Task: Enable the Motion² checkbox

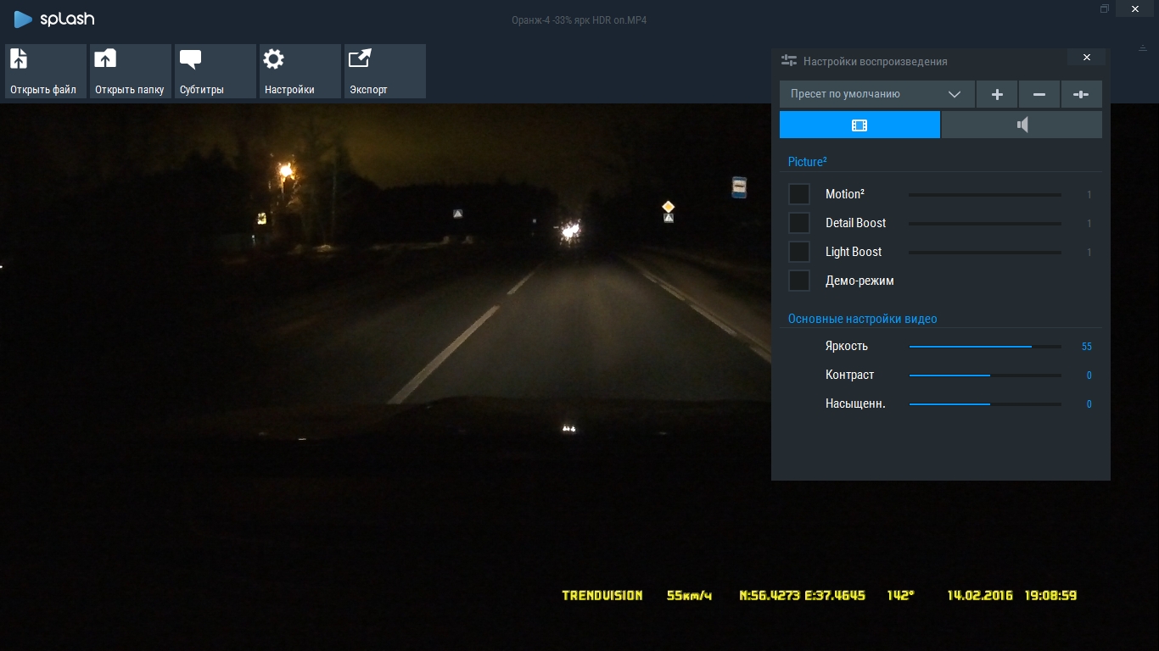Action: pos(799,194)
